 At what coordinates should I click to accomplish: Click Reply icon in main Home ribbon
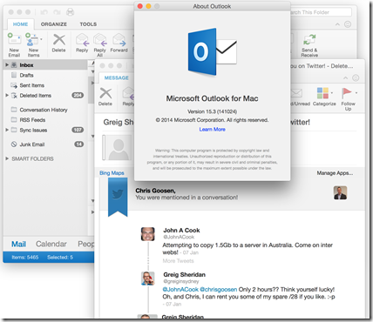(x=82, y=40)
